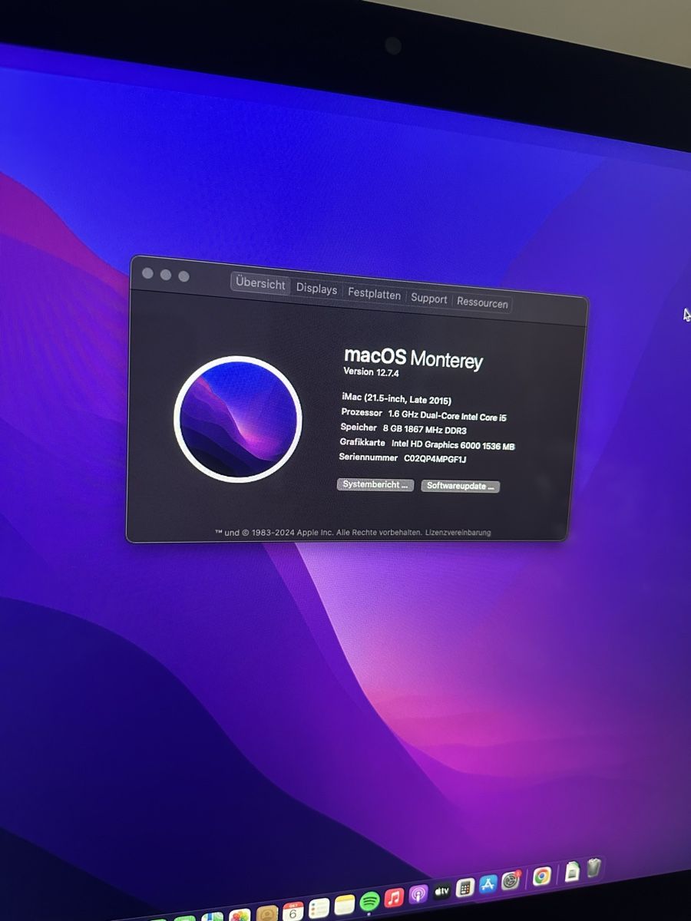This screenshot has height=921, width=691.
Task: Click the Softwareupdate button
Action: pyautogui.click(x=460, y=487)
